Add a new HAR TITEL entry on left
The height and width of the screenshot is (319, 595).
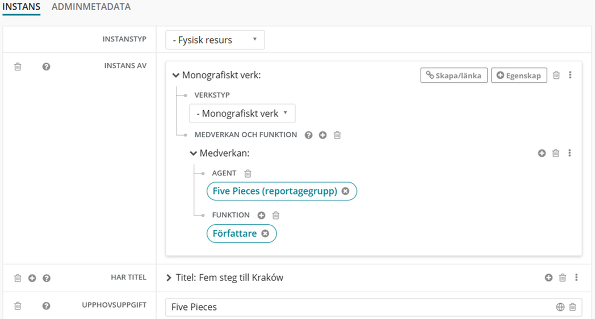click(32, 278)
